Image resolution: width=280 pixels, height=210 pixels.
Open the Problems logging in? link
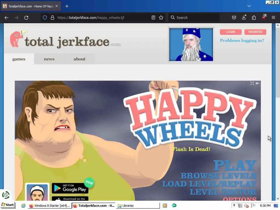pyautogui.click(x=242, y=40)
